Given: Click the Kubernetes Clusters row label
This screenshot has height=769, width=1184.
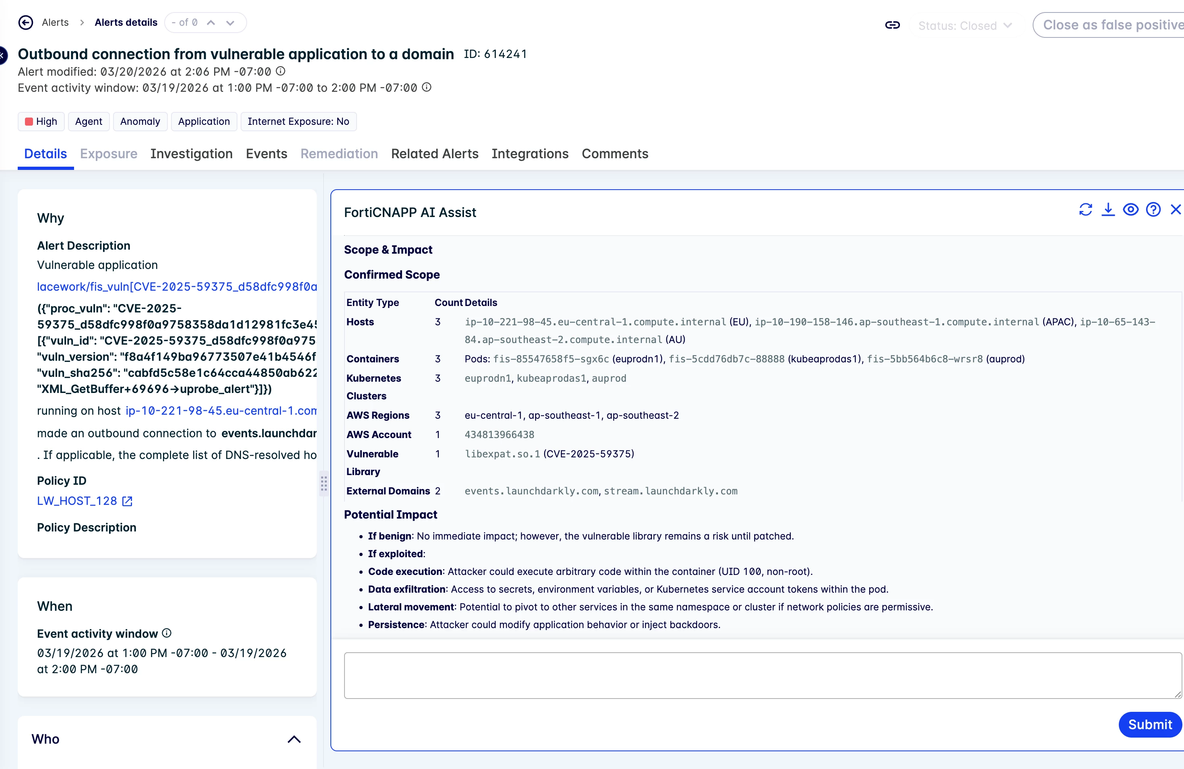Looking at the screenshot, I should [x=373, y=387].
